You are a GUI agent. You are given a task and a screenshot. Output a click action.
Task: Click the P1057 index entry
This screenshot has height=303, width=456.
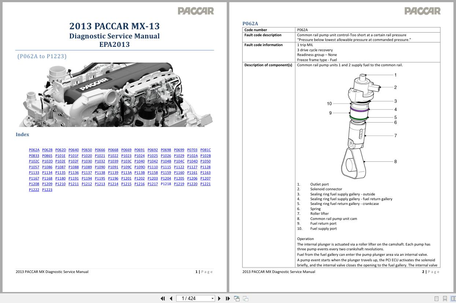[34, 167]
